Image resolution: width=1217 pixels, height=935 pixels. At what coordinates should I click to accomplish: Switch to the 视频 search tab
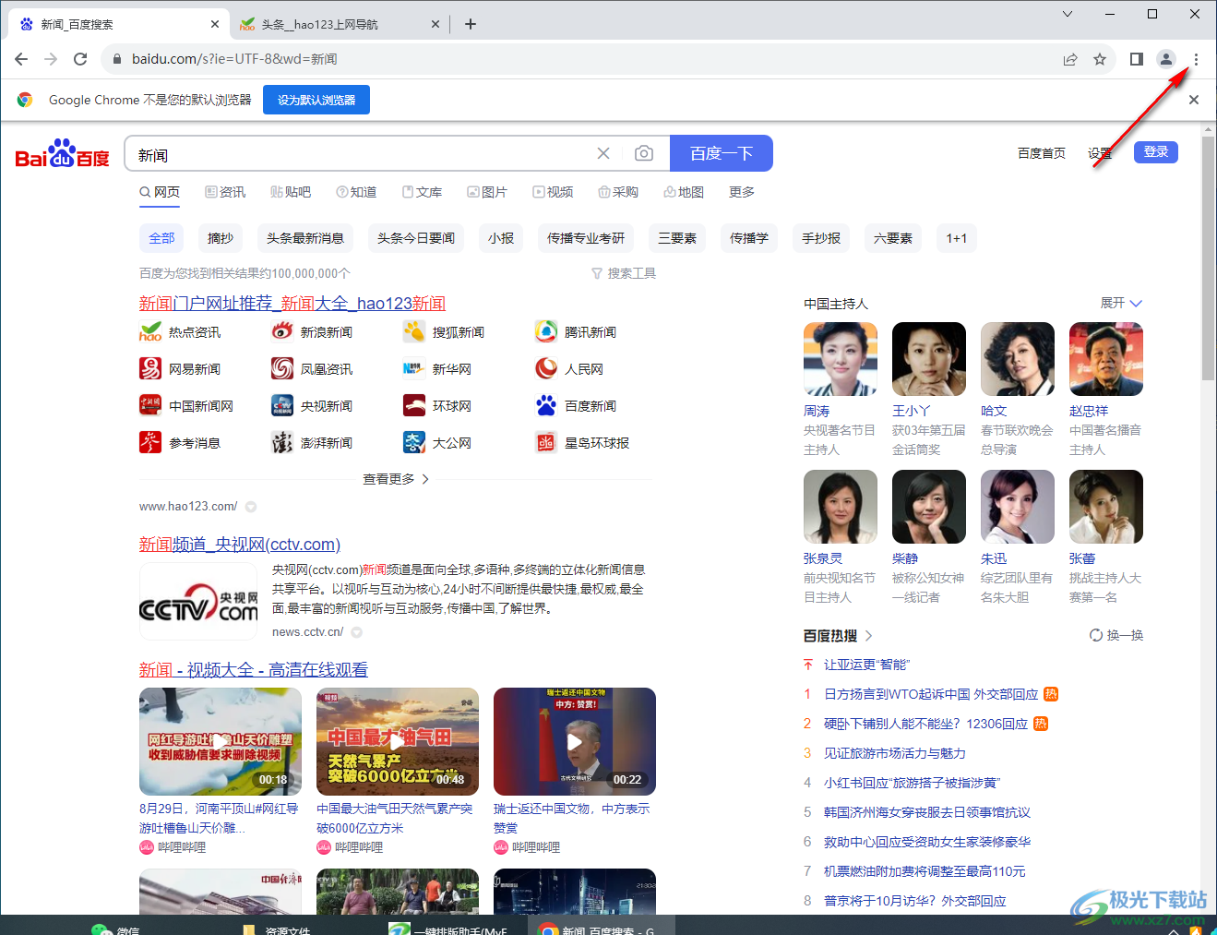tap(553, 192)
